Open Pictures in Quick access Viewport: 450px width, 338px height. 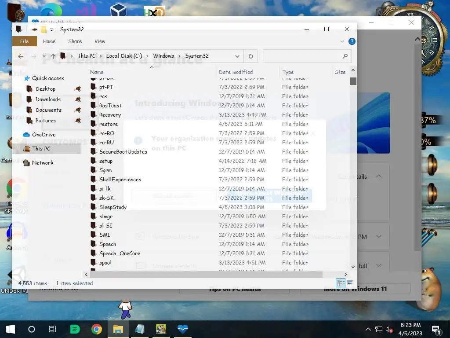pos(45,121)
